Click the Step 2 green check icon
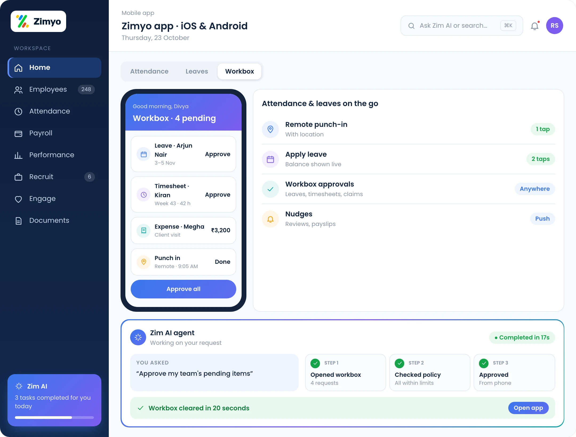The height and width of the screenshot is (437, 576). (x=399, y=363)
